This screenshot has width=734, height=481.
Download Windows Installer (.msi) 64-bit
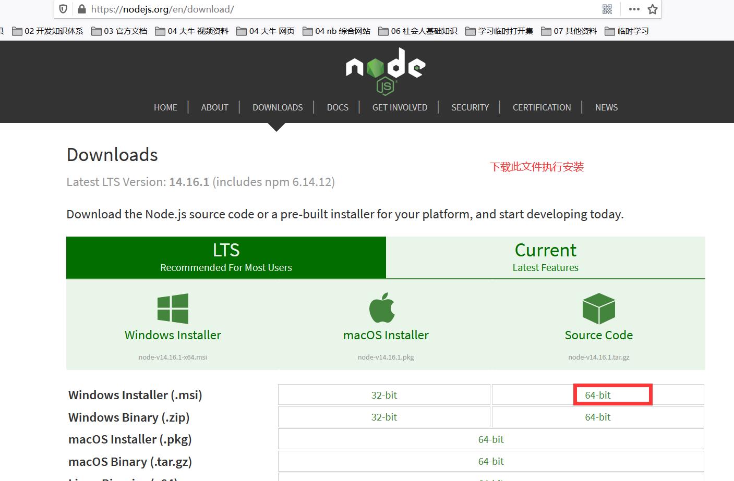pyautogui.click(x=598, y=395)
